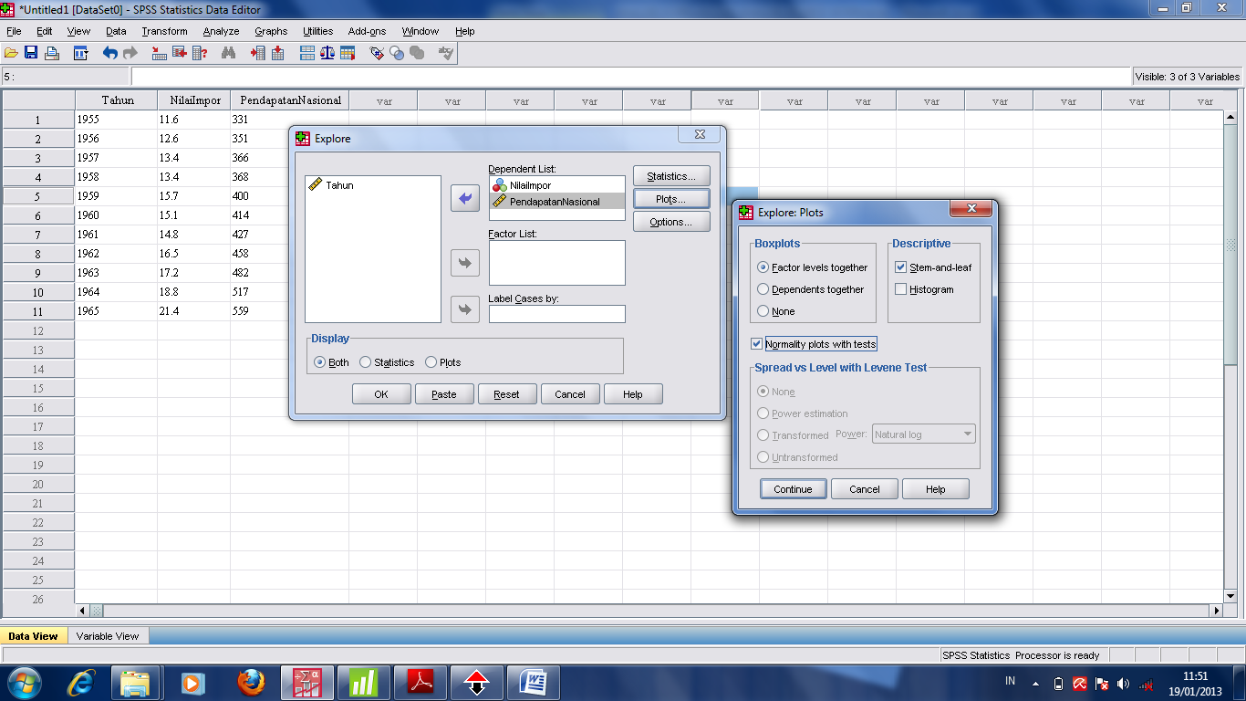The width and height of the screenshot is (1246, 701).
Task: Open the File menu
Action: click(14, 31)
